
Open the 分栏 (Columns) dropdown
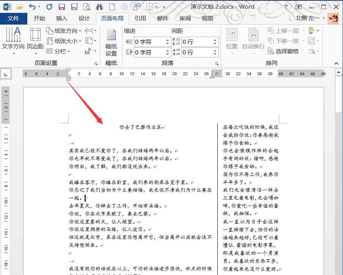60,51
